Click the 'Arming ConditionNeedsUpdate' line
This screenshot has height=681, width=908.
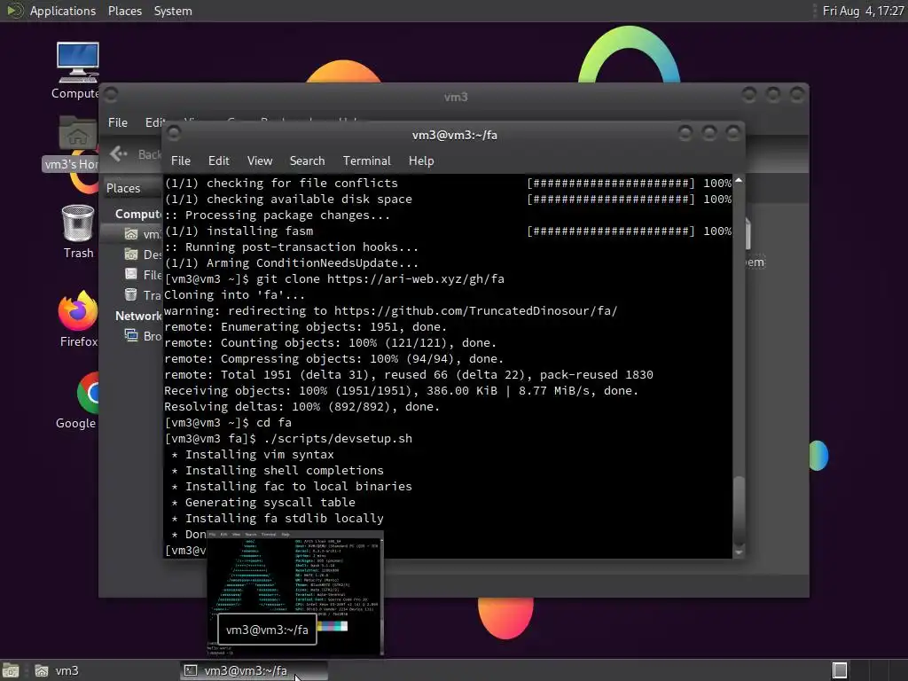tap(291, 262)
